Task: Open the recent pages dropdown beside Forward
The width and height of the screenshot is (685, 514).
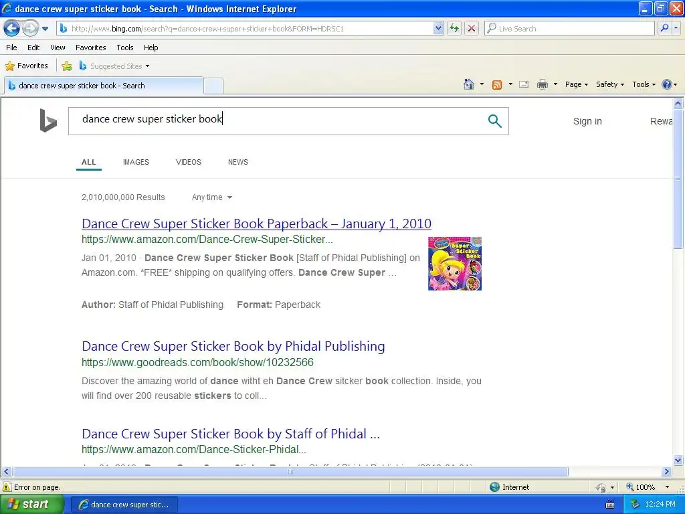Action: [45, 29]
